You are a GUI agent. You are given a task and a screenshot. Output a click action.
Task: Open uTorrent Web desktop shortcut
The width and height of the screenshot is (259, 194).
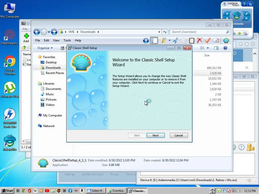pyautogui.click(x=10, y=90)
